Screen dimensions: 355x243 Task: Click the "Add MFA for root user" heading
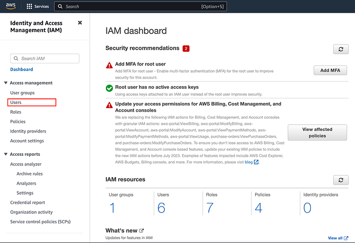[x=140, y=64]
